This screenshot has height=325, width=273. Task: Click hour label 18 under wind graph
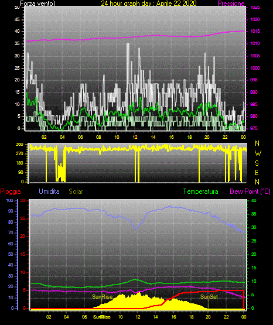189,137
